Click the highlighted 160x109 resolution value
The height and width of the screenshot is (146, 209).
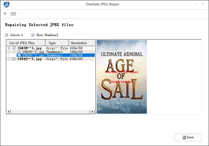76,55
